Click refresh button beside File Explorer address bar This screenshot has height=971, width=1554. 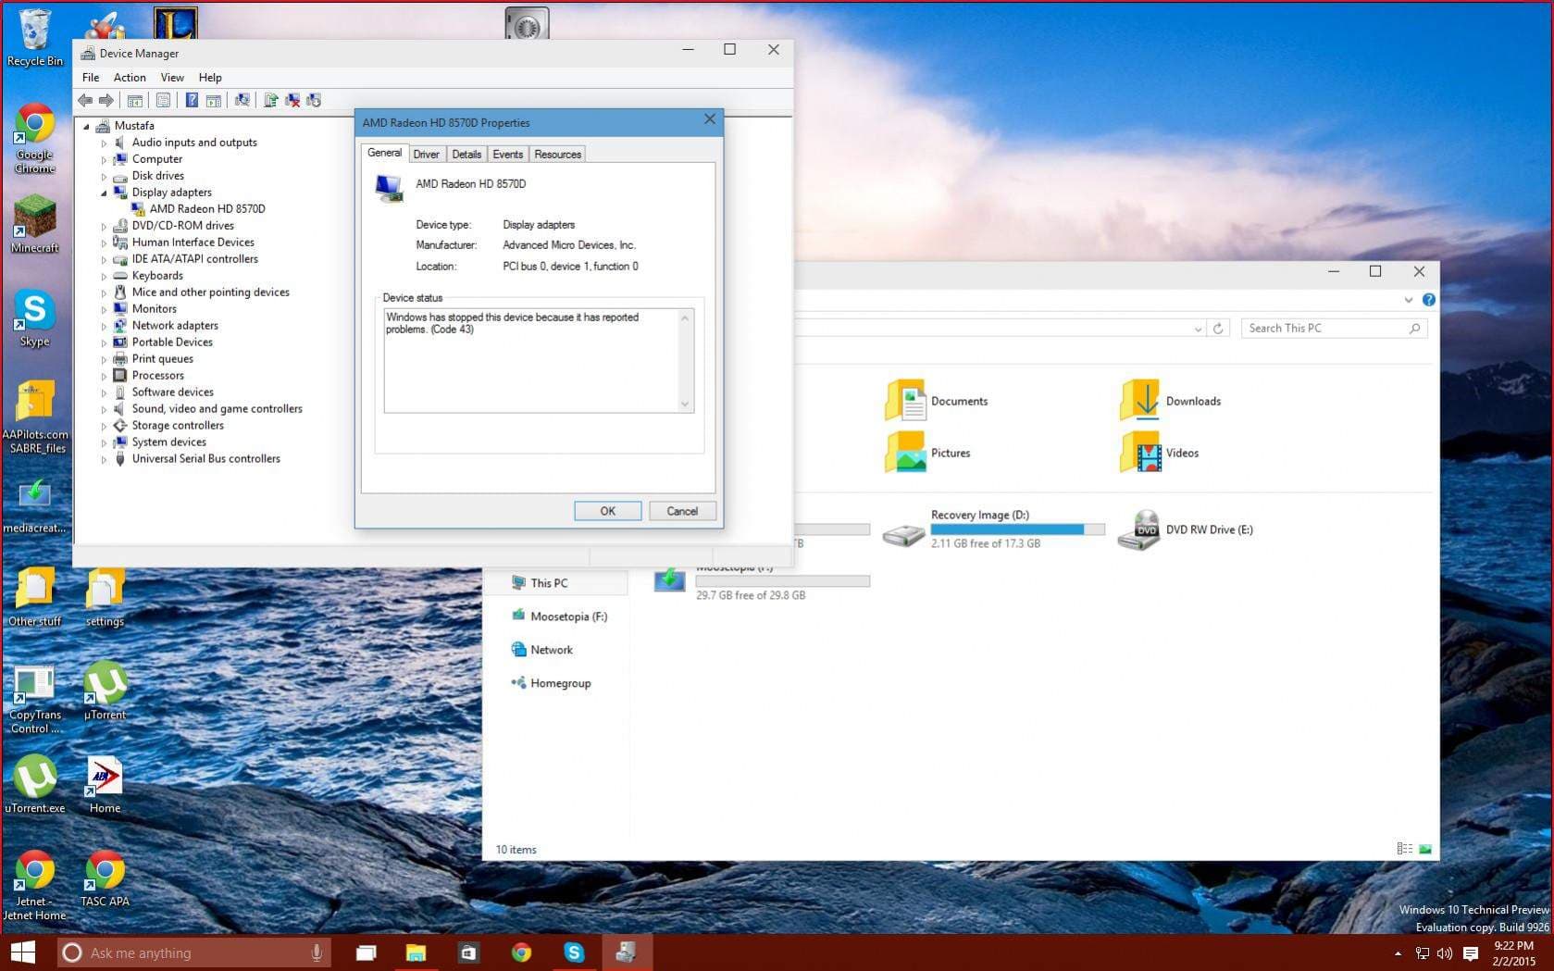1218,329
